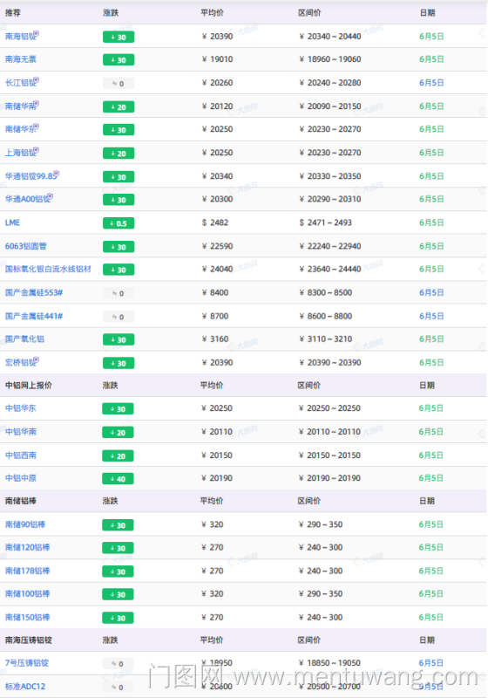Open the 国产金属硅553# link
Viewport: 488px width, 698px height.
tap(34, 292)
